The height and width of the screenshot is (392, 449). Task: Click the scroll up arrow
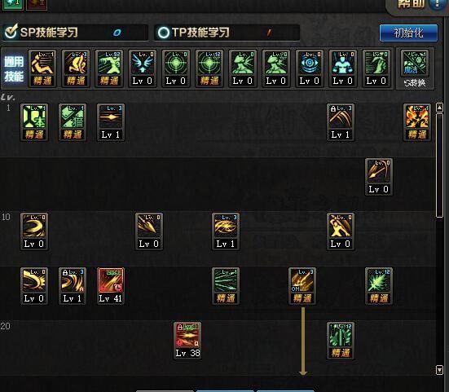(439, 108)
